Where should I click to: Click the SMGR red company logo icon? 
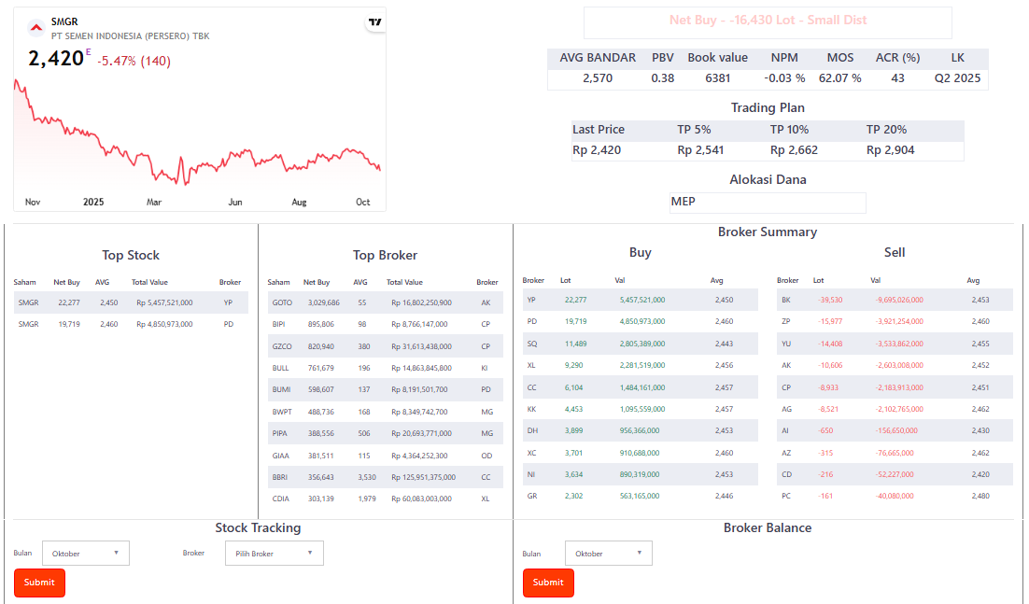[36, 28]
